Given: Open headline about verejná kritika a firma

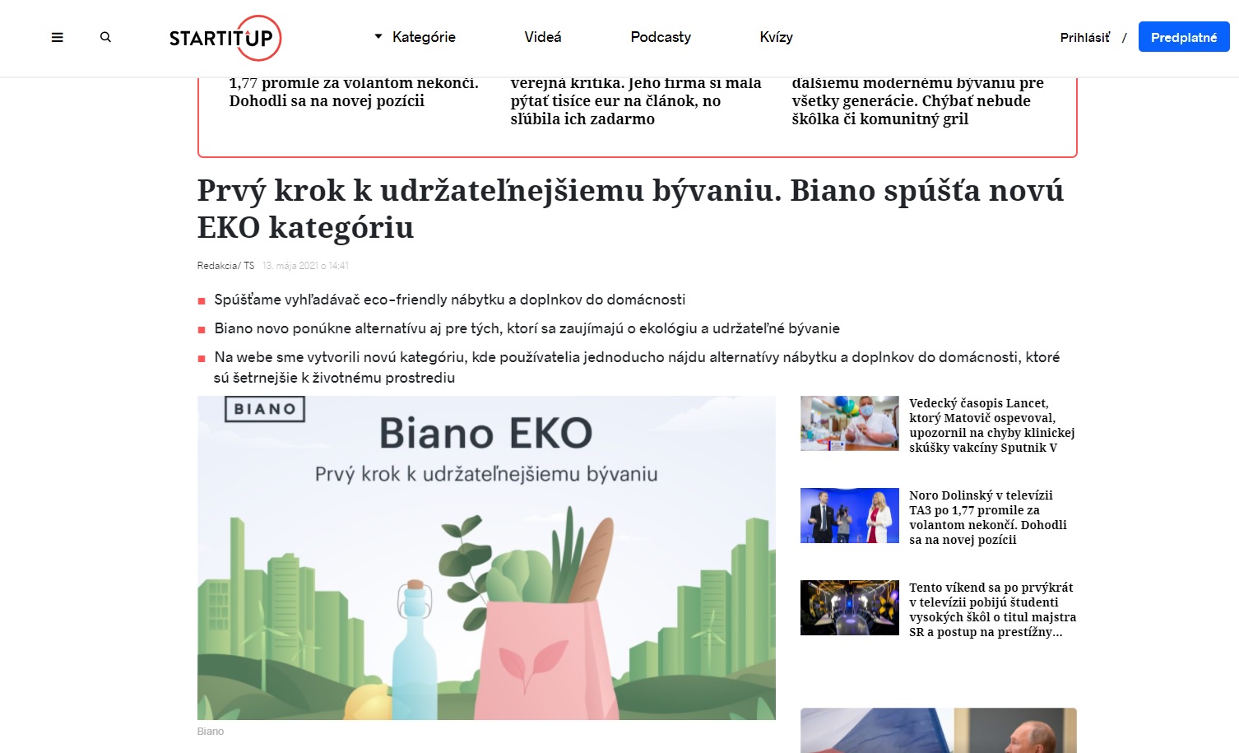Looking at the screenshot, I should (636, 101).
